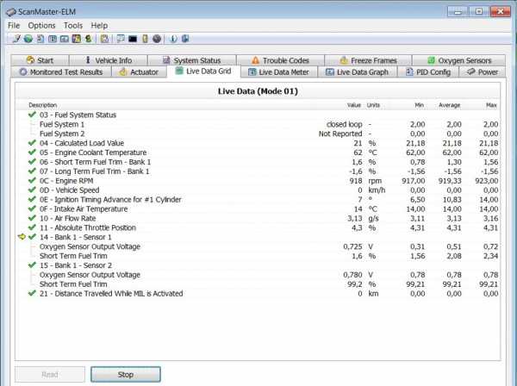This screenshot has height=386, width=517.
Task: Toggle the check mark for Engine RPM
Action: (32, 180)
